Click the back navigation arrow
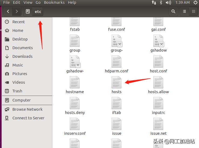This screenshot has height=148, width=199. pos(8,11)
